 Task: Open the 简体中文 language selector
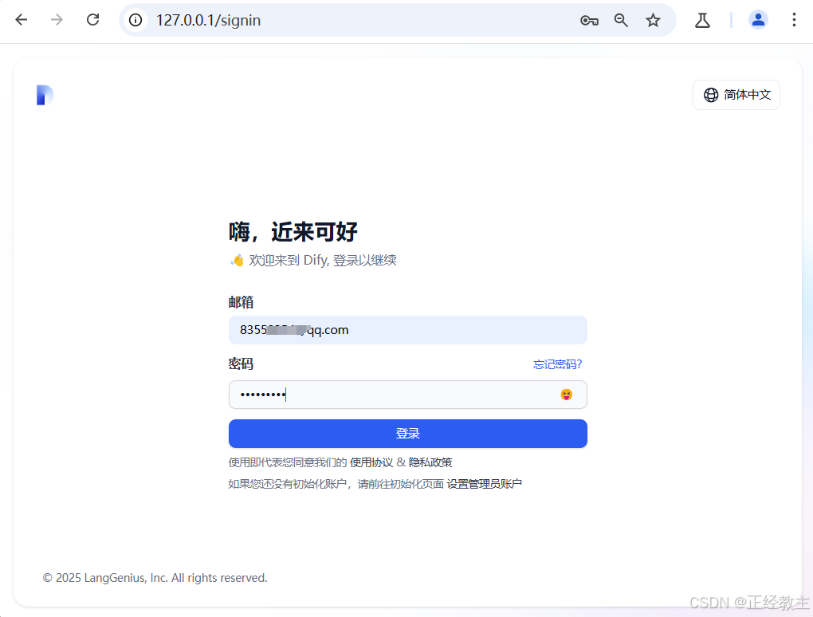click(736, 95)
